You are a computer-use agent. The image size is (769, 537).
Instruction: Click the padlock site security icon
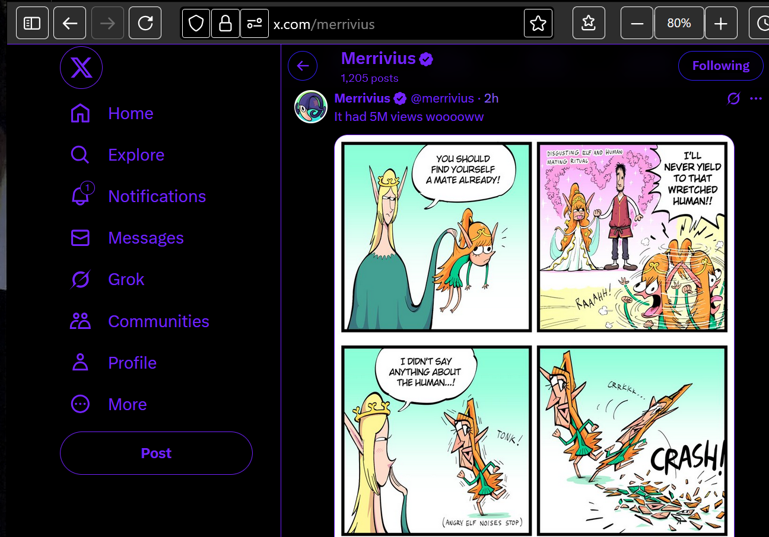225,23
